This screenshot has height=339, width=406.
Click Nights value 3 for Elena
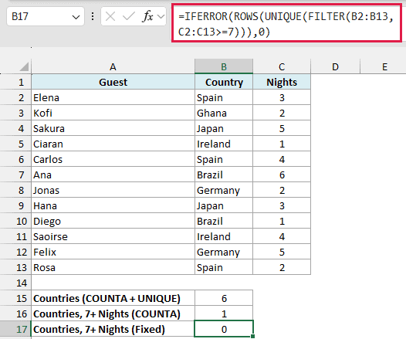[282, 97]
